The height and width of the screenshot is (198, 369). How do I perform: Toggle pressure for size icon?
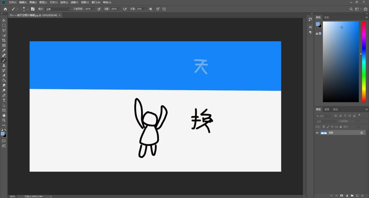(158, 9)
